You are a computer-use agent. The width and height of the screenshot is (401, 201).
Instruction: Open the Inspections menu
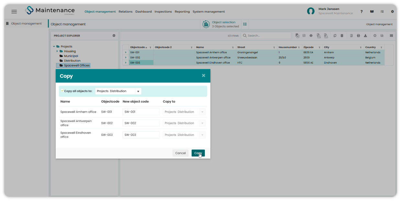163,12
